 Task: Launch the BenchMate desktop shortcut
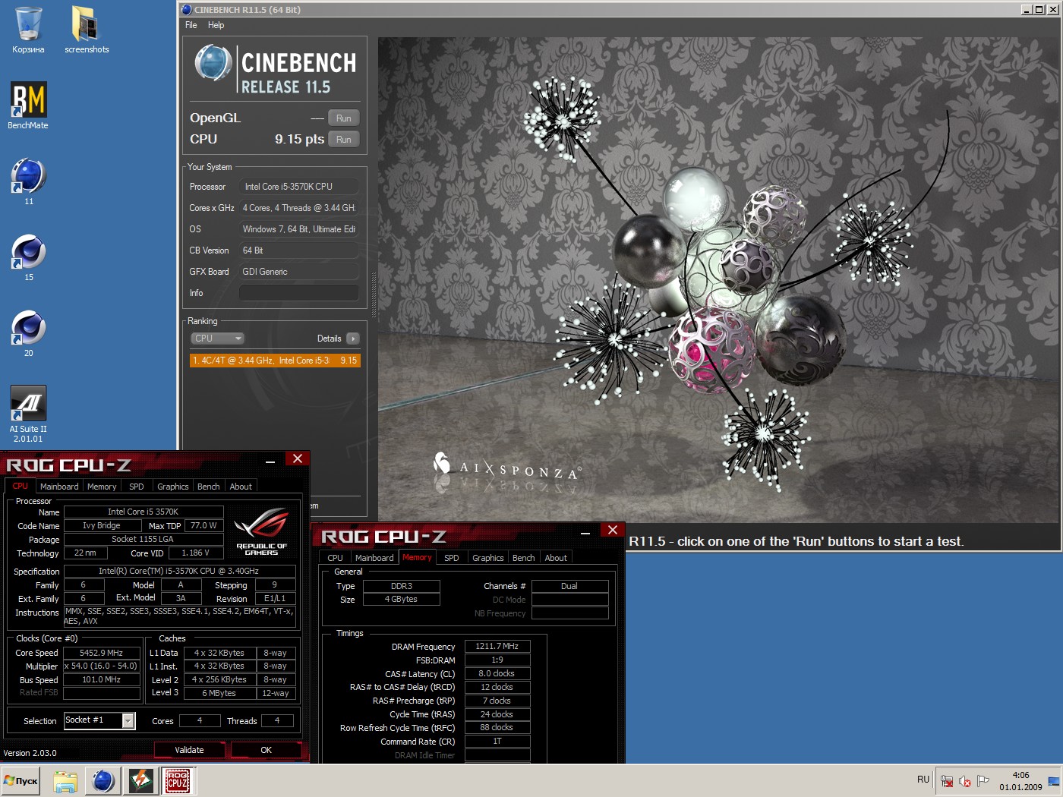(28, 105)
